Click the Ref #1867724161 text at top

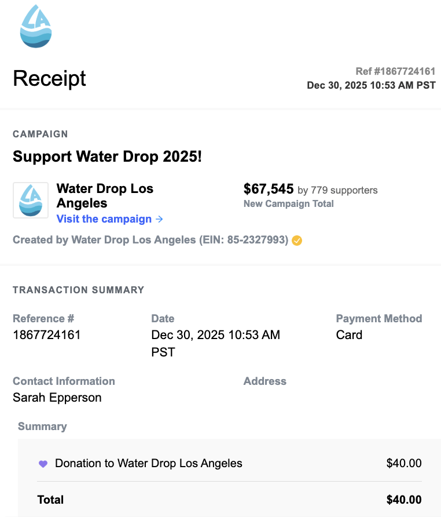pos(395,71)
